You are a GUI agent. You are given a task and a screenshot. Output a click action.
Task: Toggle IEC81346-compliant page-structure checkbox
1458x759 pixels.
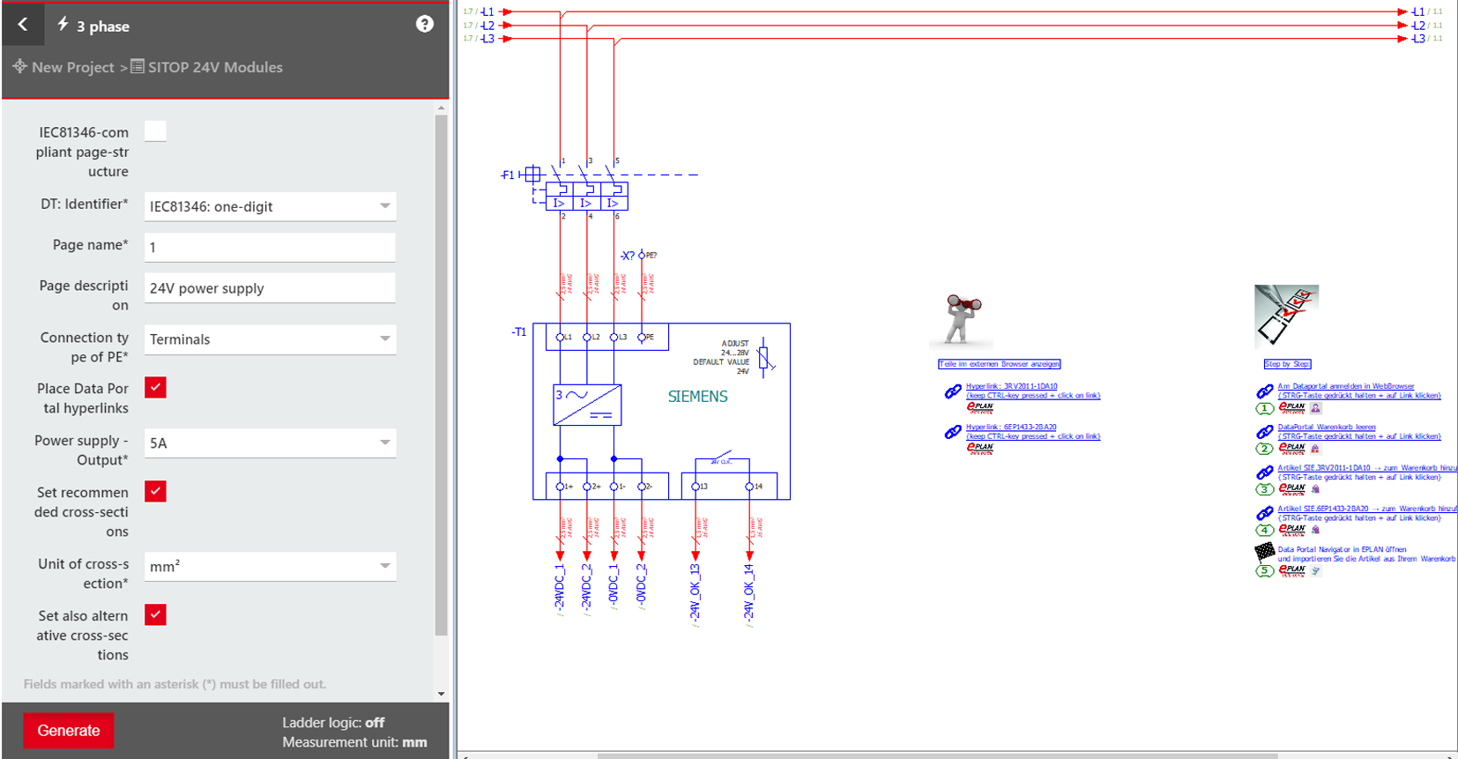(x=155, y=131)
